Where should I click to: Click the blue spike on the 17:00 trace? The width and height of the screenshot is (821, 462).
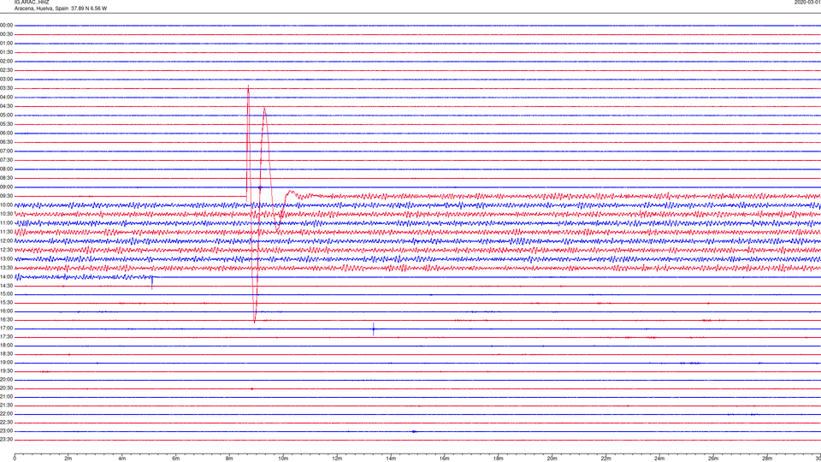(374, 329)
